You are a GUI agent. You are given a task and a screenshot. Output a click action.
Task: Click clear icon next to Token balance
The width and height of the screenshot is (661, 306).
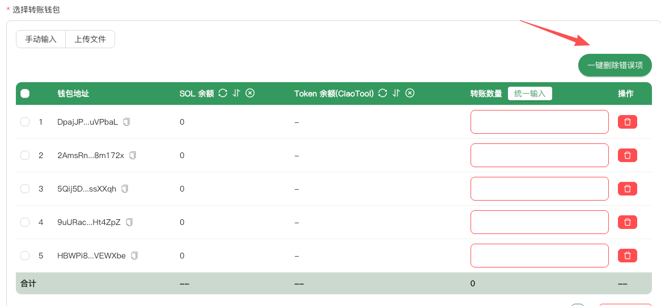coord(410,93)
